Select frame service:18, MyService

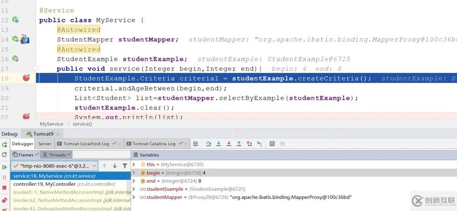click(70, 176)
